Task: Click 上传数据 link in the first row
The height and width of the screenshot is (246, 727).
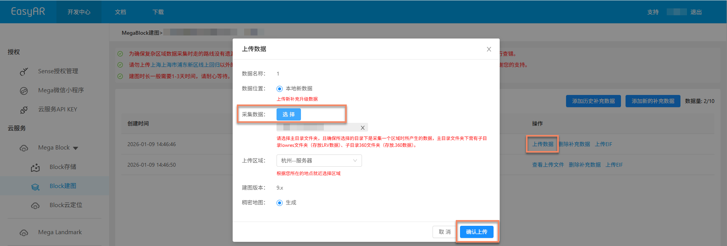Action: [x=543, y=144]
